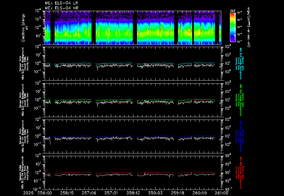The width and height of the screenshot is (284, 196).
Task: Click the blue anode background trace panel
Action: 133,136
